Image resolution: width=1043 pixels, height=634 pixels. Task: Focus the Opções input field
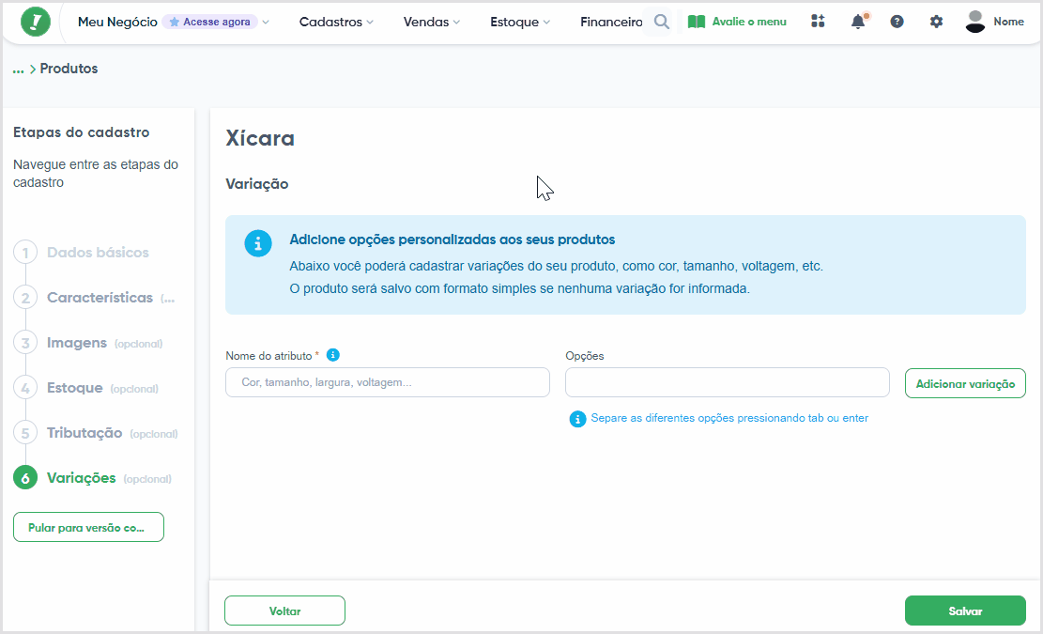[727, 382]
